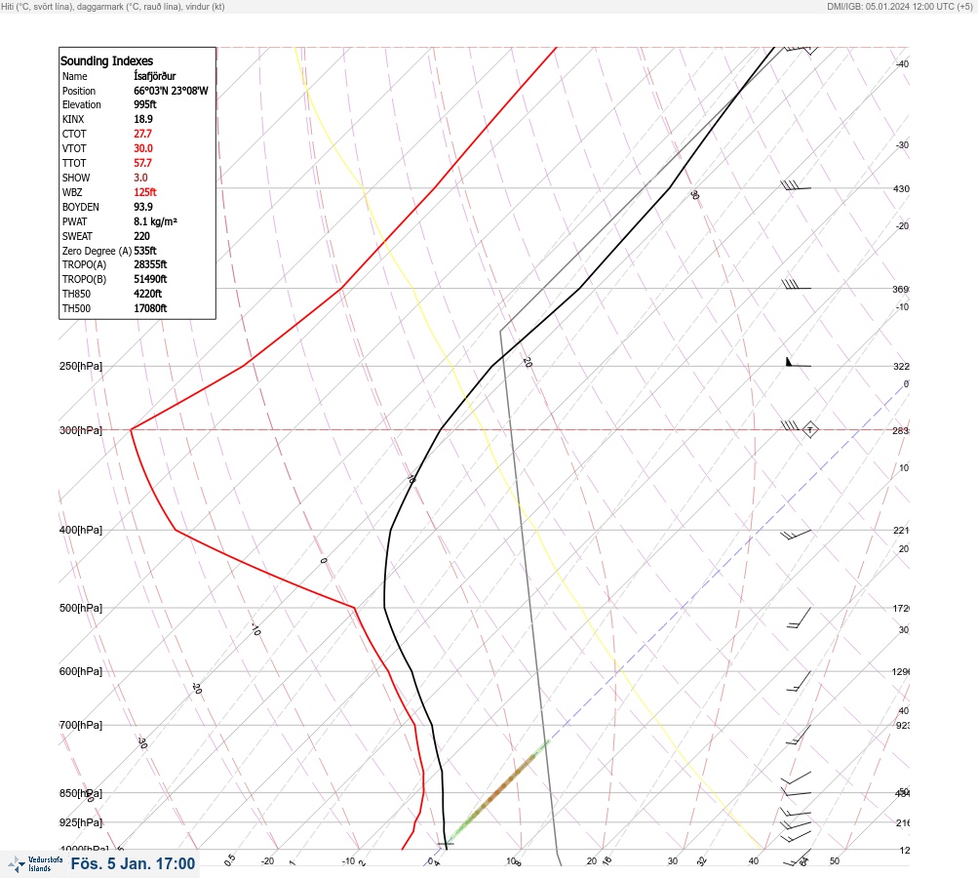Viewport: 978px width, 878px height.
Task: Click the wind barb at 850 hPa level
Action: (797, 792)
